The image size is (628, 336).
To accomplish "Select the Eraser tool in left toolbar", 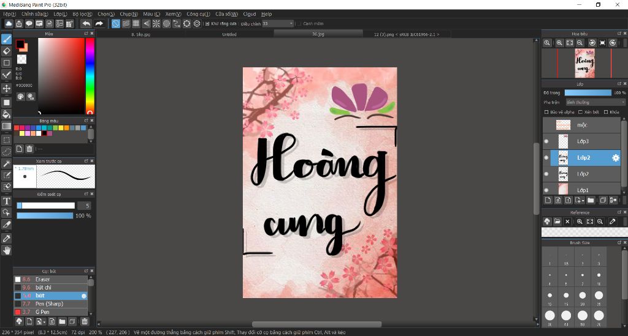I will click(x=6, y=51).
